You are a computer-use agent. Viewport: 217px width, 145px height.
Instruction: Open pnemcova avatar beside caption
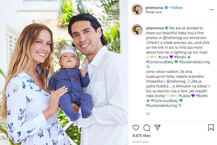[x=137, y=30]
